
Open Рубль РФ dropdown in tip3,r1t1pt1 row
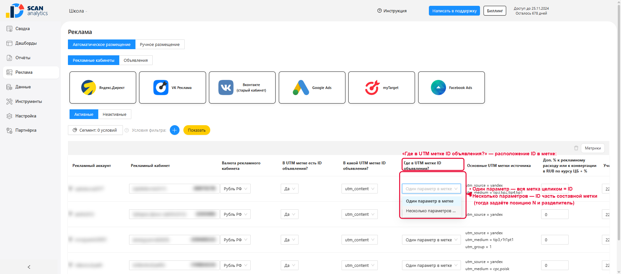coord(235,240)
